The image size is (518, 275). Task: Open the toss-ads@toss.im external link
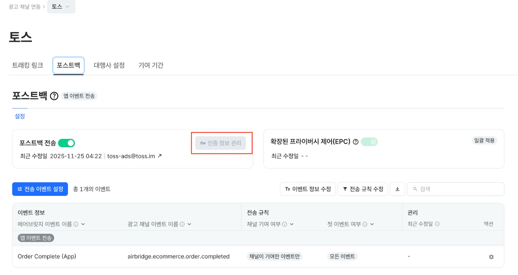point(160,156)
